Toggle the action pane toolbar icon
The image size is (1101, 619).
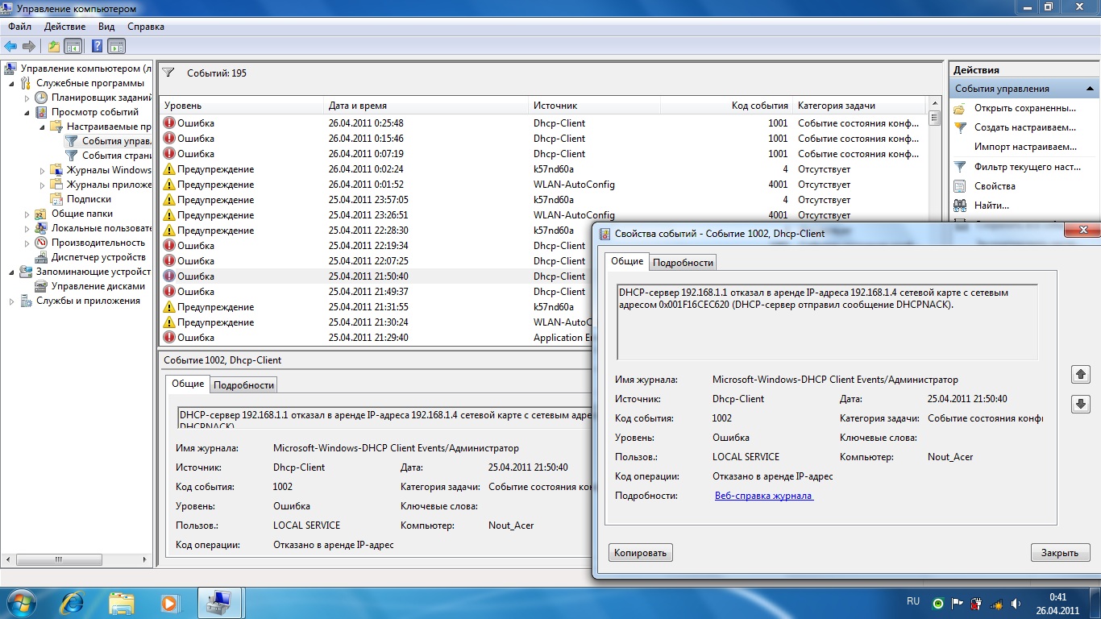(x=117, y=46)
